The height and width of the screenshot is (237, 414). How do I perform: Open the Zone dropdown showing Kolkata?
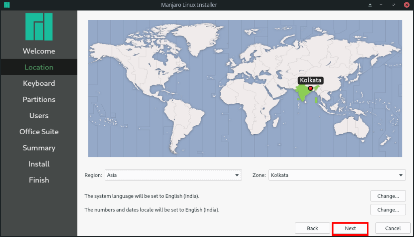[x=337, y=175]
